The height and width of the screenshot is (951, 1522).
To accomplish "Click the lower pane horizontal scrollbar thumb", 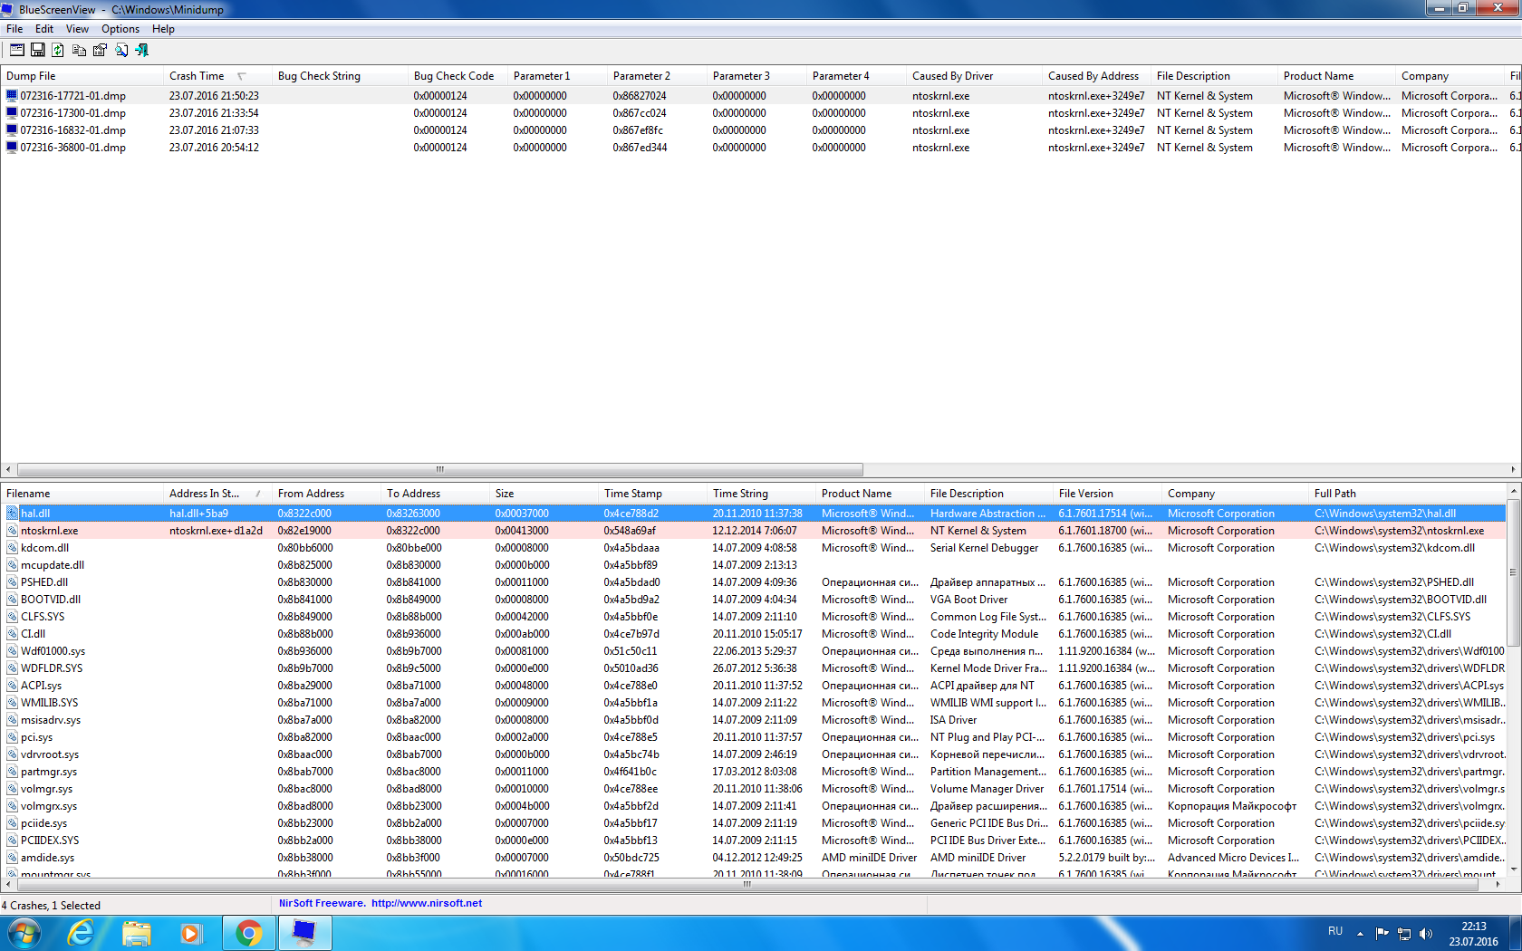I will click(x=747, y=884).
